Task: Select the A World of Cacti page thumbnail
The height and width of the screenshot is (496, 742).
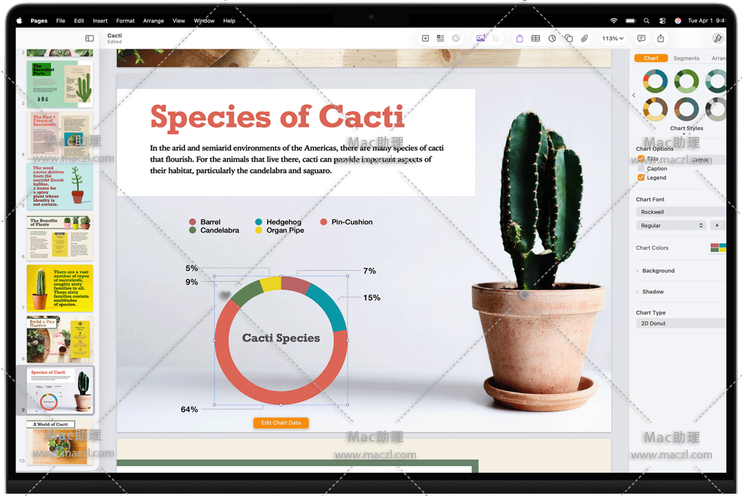Action: 60,442
